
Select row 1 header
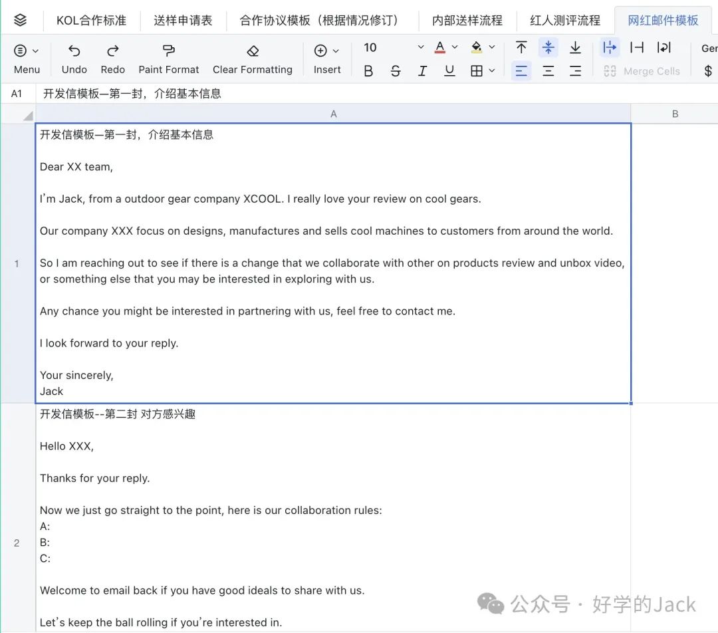click(17, 263)
